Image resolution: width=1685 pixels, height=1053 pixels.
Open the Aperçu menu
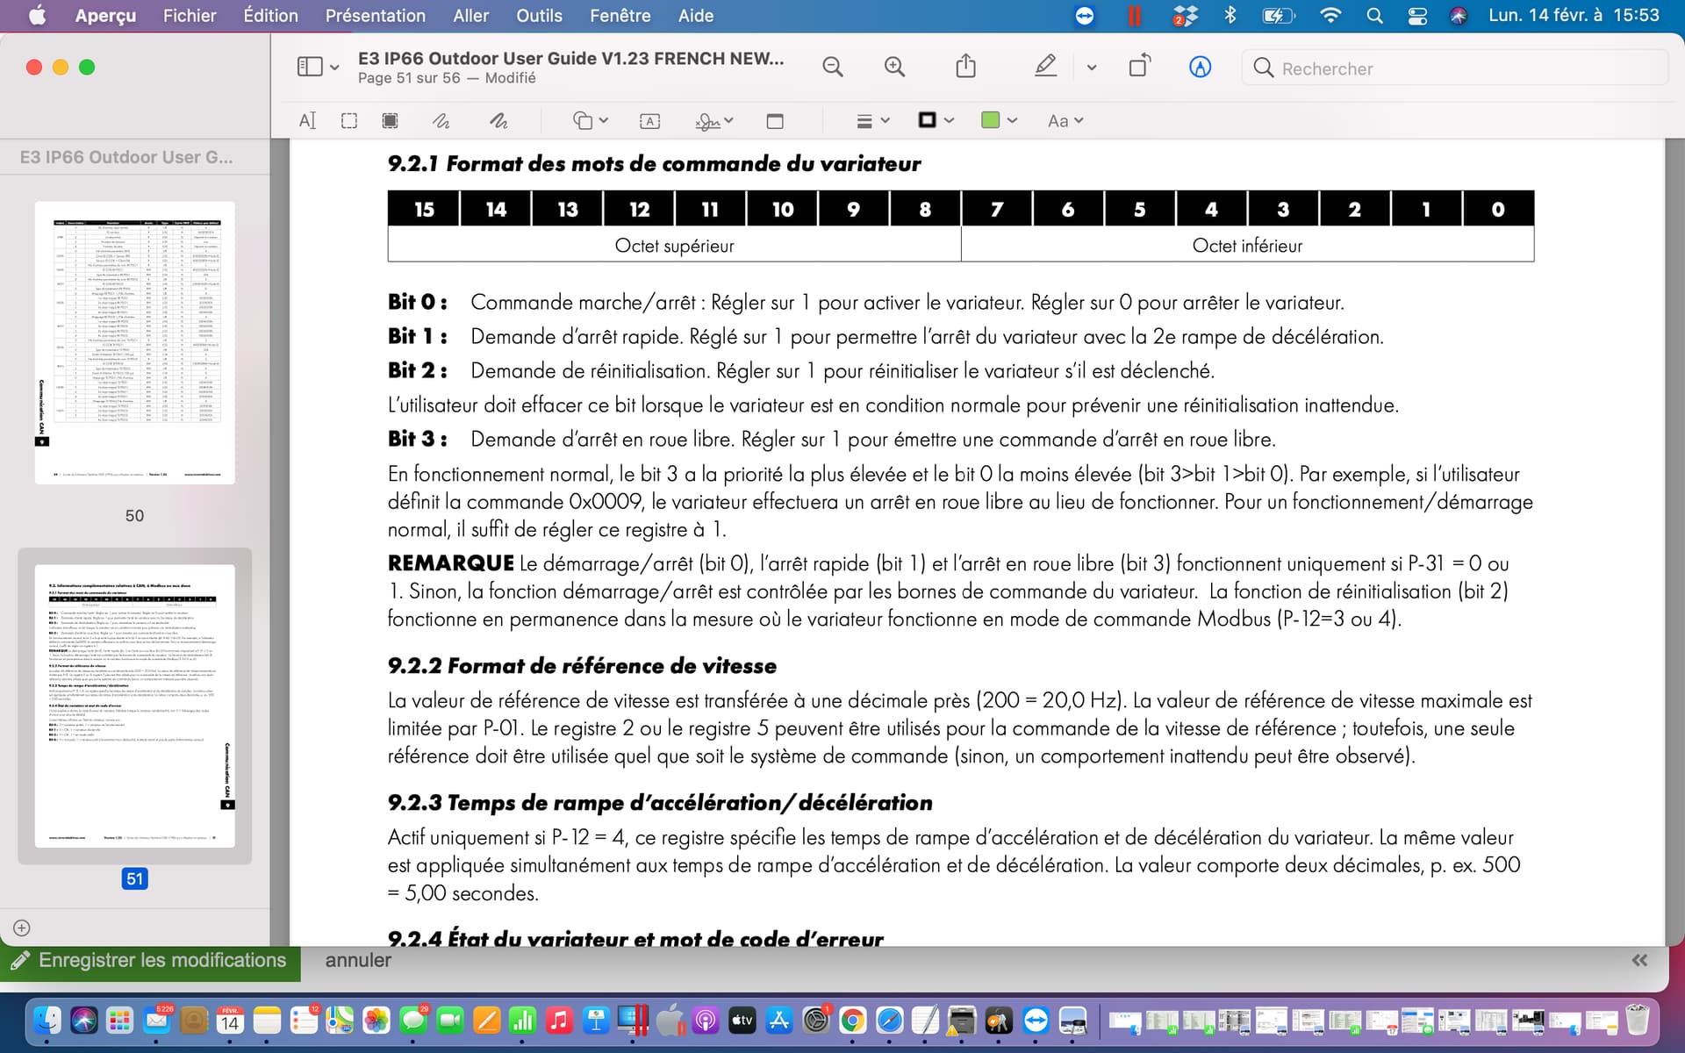coord(105,16)
